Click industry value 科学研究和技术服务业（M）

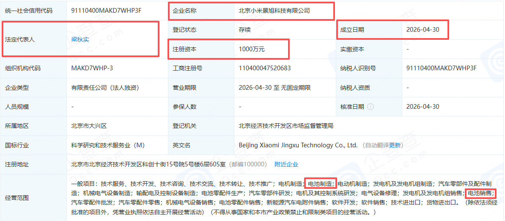pos(108,145)
